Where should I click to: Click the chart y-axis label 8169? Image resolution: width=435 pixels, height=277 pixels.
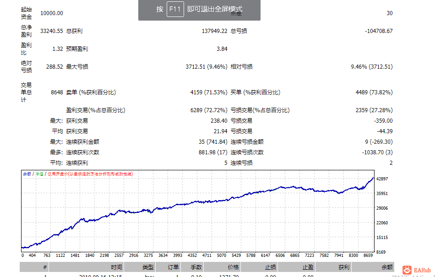[x=381, y=252]
